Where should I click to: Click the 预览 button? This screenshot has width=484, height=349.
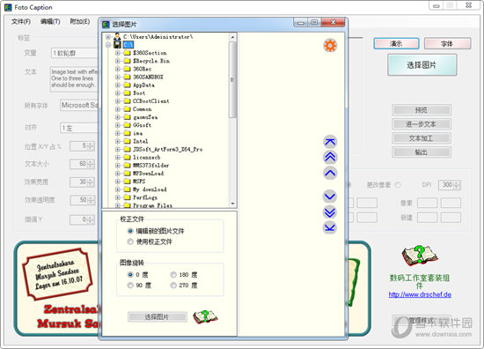pos(422,110)
